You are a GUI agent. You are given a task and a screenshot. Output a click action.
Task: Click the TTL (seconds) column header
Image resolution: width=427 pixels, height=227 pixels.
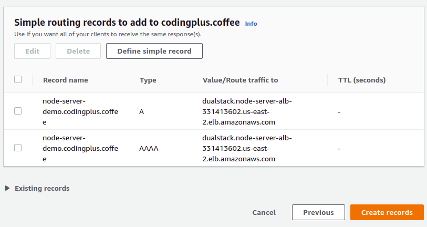coord(362,80)
